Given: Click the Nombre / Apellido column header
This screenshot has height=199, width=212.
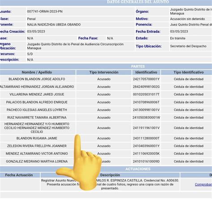Looking at the screenshot, I should pos(37,72).
